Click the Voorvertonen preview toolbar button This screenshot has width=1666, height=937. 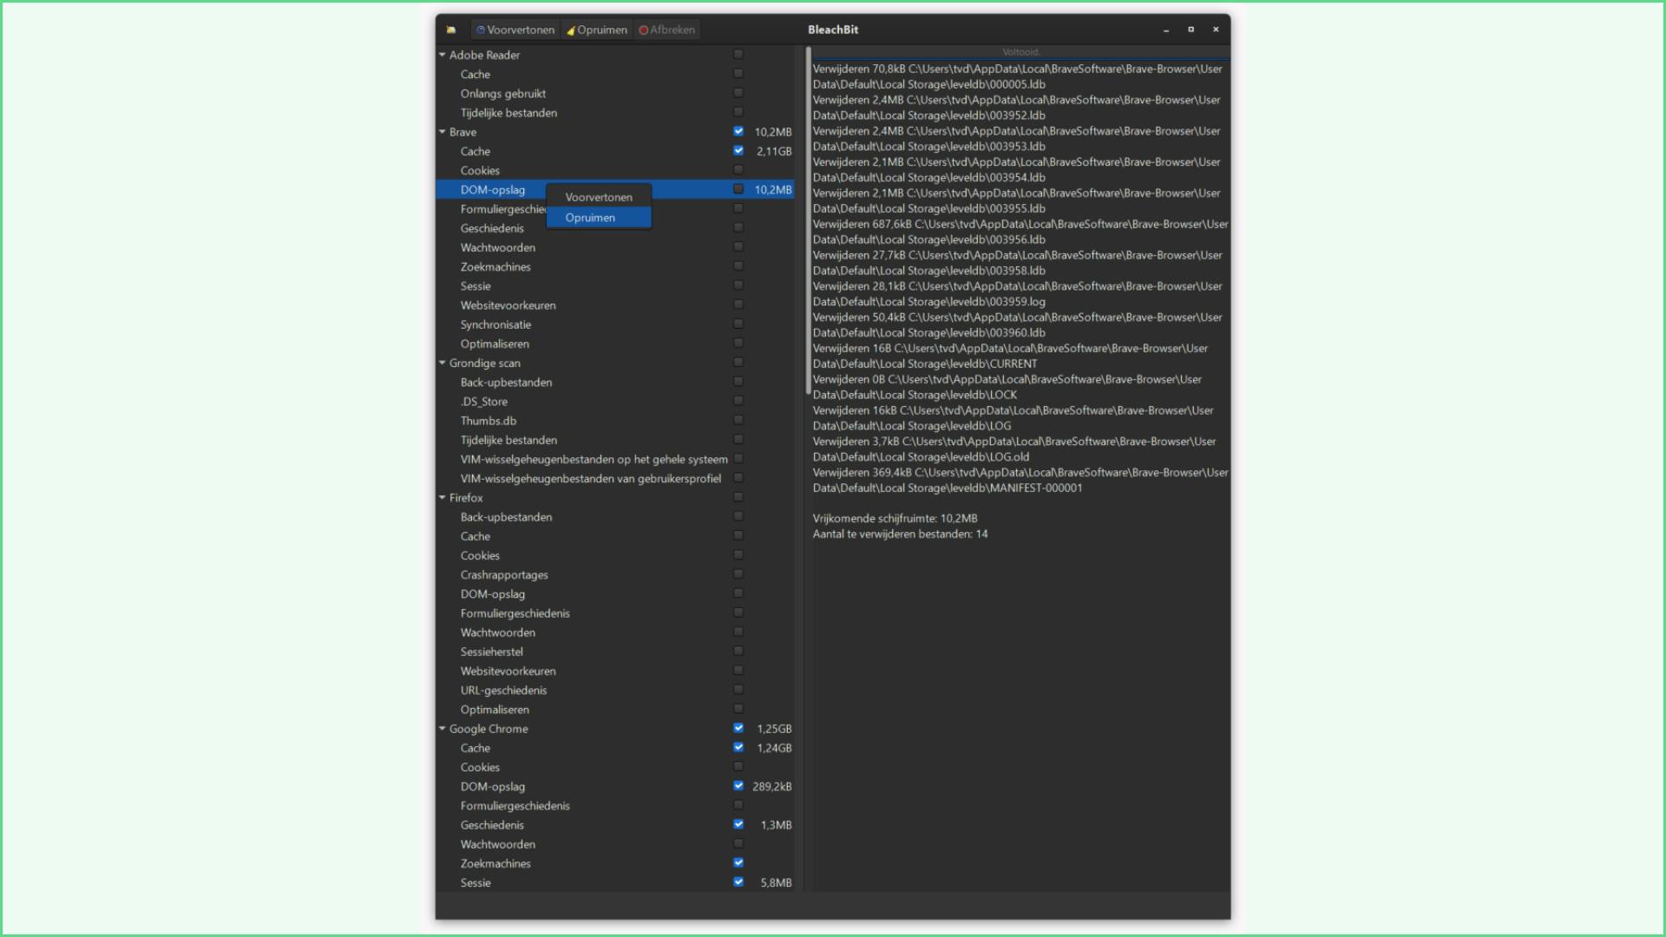click(x=515, y=29)
